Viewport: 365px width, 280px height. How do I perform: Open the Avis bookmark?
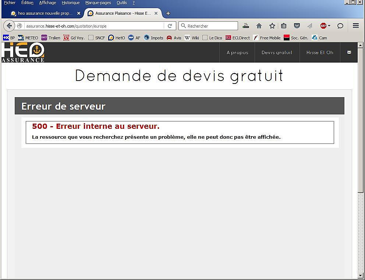coord(174,38)
